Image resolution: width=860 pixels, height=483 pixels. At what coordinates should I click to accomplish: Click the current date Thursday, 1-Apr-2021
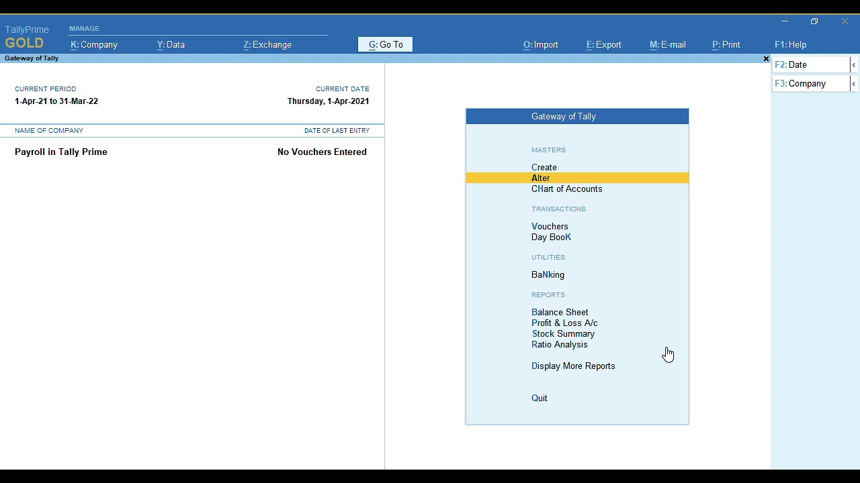pyautogui.click(x=328, y=101)
